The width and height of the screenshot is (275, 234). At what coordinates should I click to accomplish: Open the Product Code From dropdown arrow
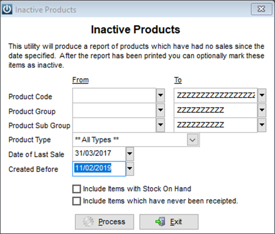click(x=160, y=95)
